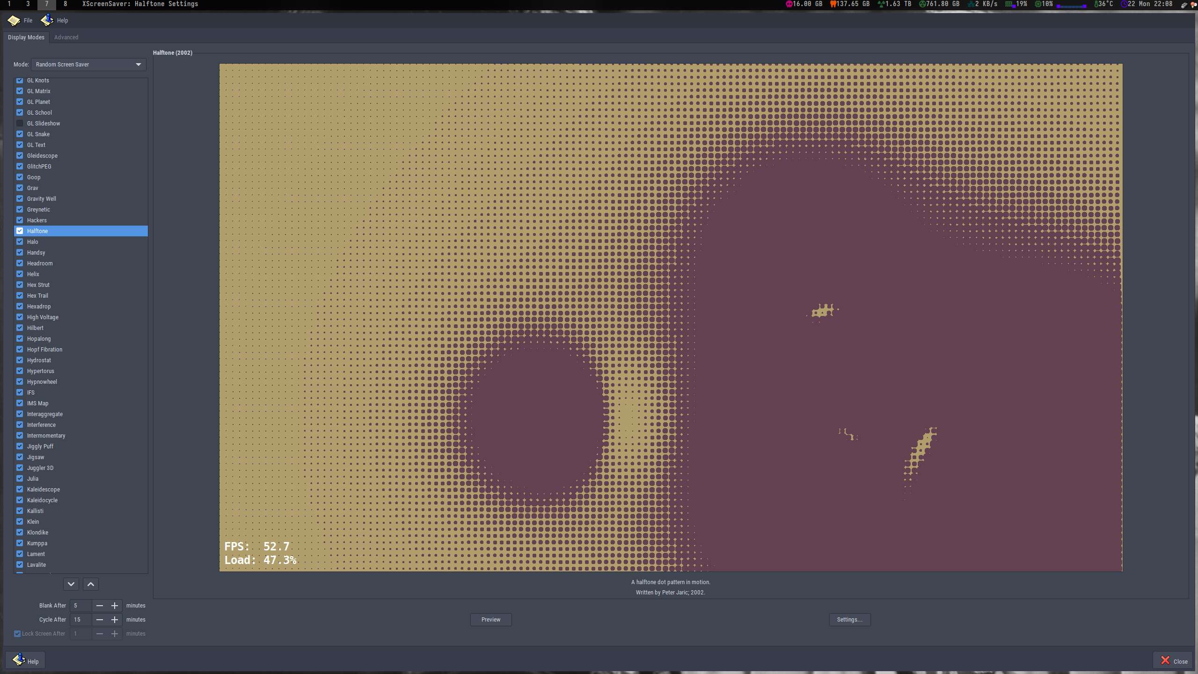
Task: Click the Blank After minutes input field
Action: (x=81, y=606)
